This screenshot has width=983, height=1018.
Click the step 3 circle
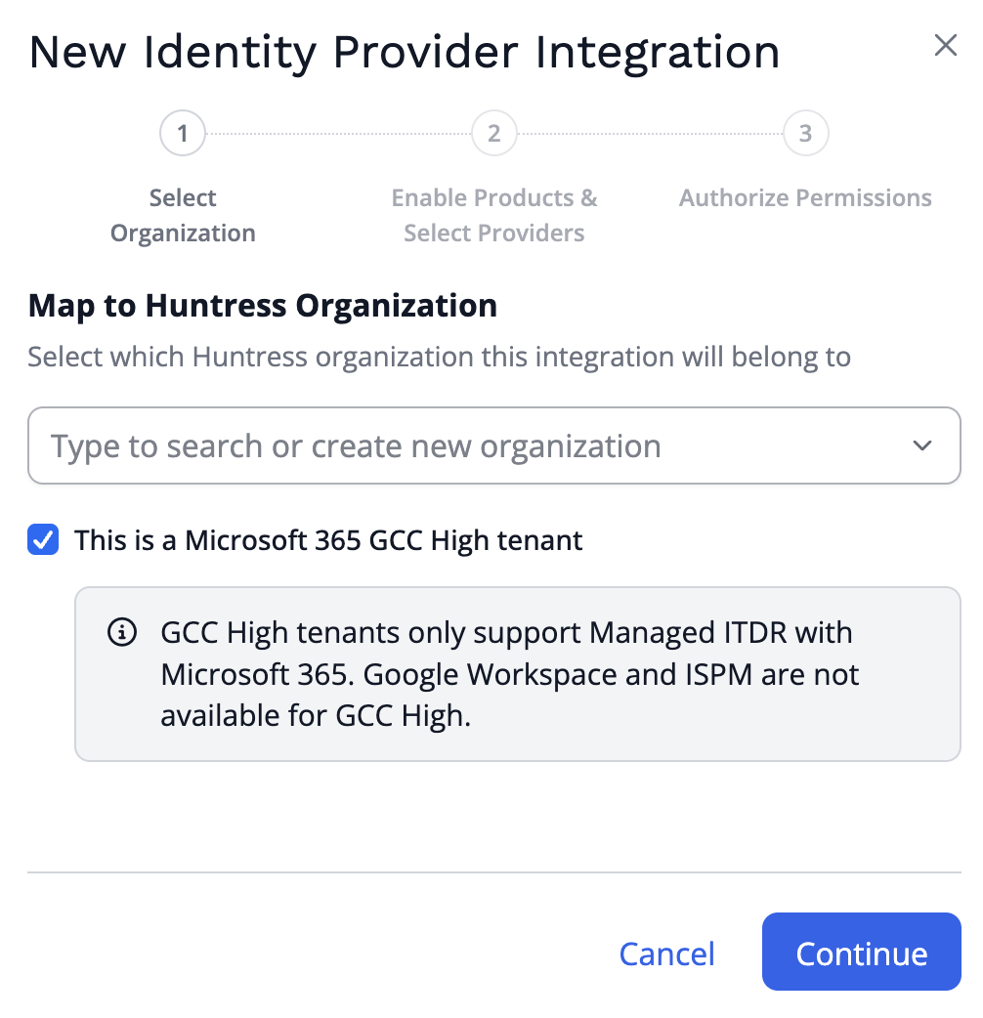pos(806,133)
